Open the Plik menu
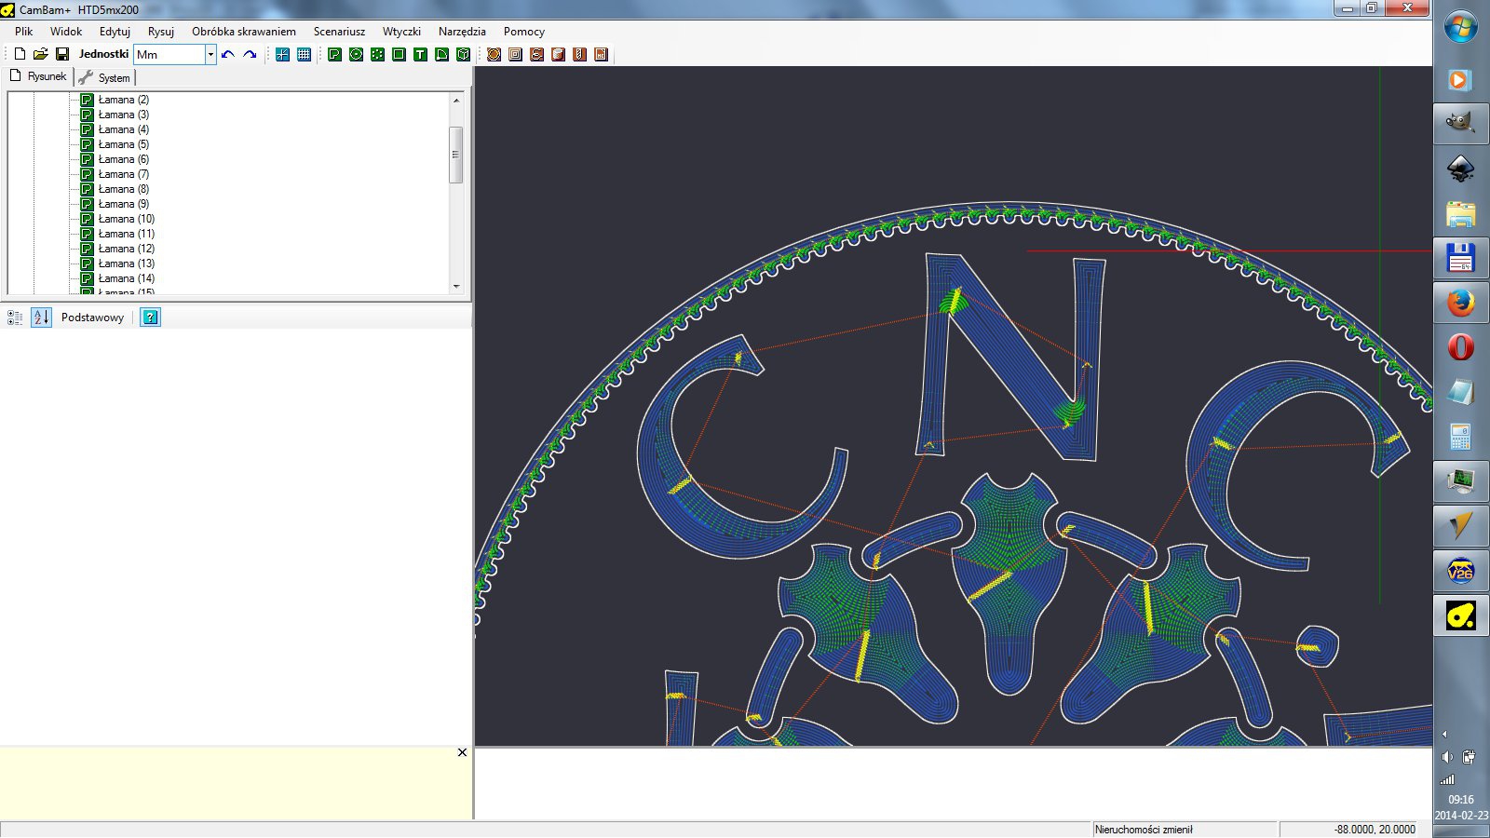This screenshot has width=1490, height=838. (23, 31)
